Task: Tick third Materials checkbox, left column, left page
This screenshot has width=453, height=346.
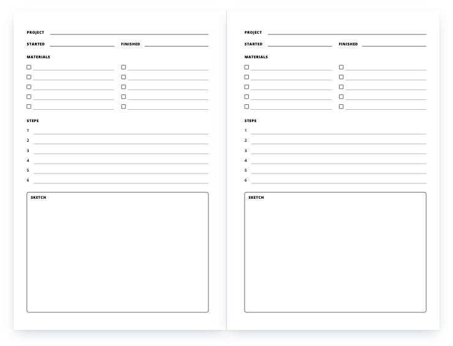Action: click(29, 87)
